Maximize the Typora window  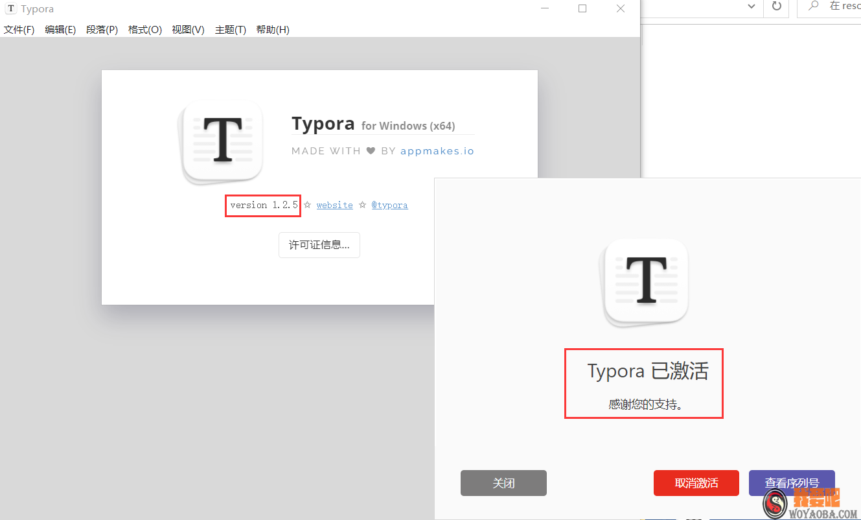(582, 8)
